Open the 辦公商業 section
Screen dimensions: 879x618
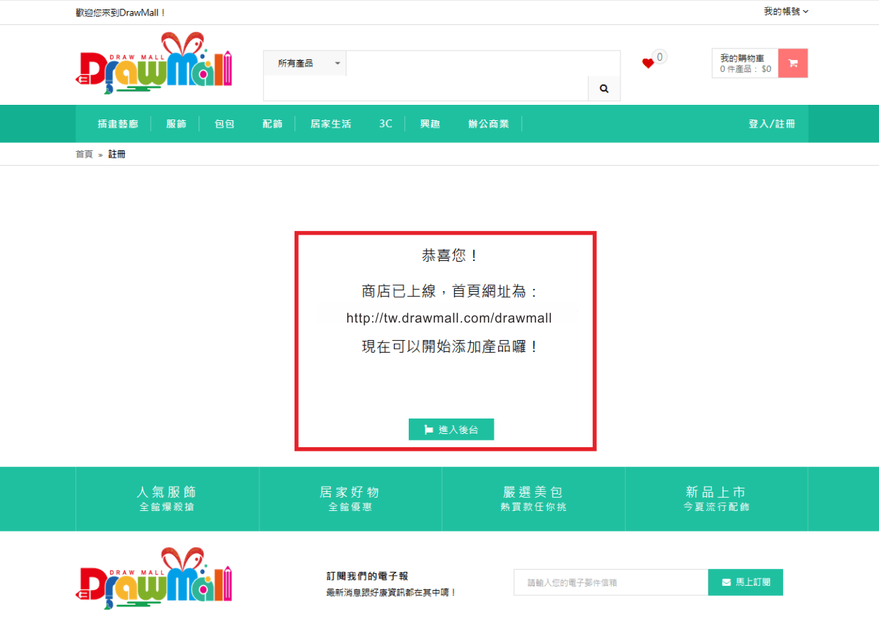(x=489, y=123)
